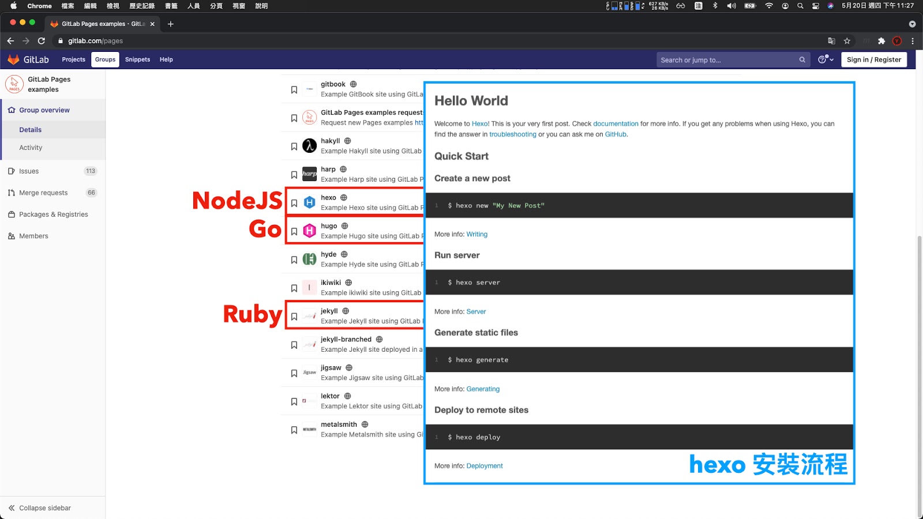Open the Server link
Viewport: 923px width, 519px height.
point(476,312)
